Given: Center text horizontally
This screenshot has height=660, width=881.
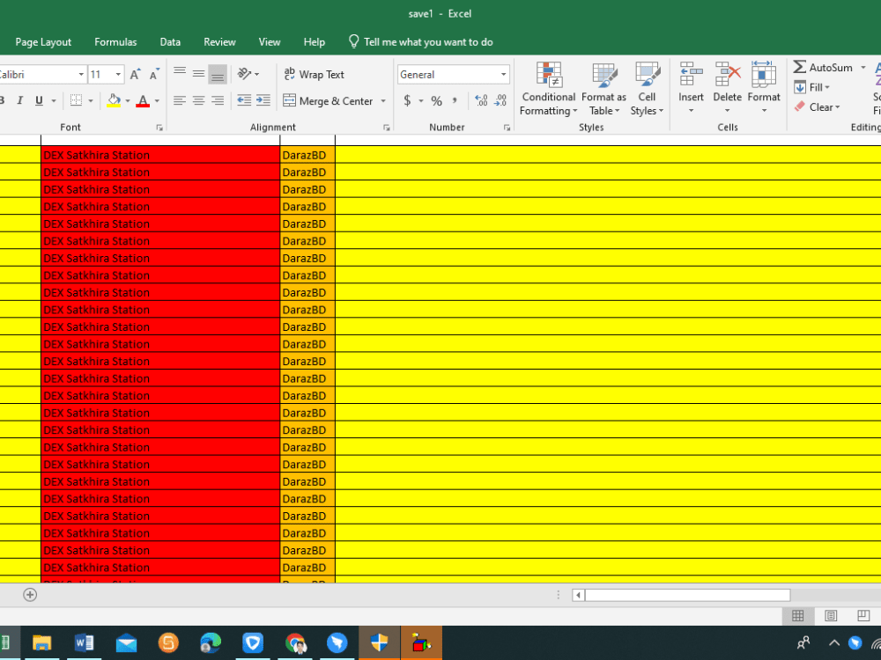Looking at the screenshot, I should click(x=199, y=100).
